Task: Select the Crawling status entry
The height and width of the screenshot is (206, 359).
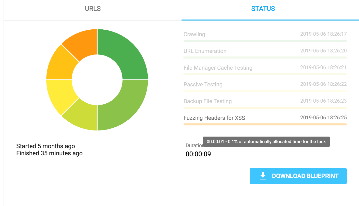Action: [x=194, y=34]
